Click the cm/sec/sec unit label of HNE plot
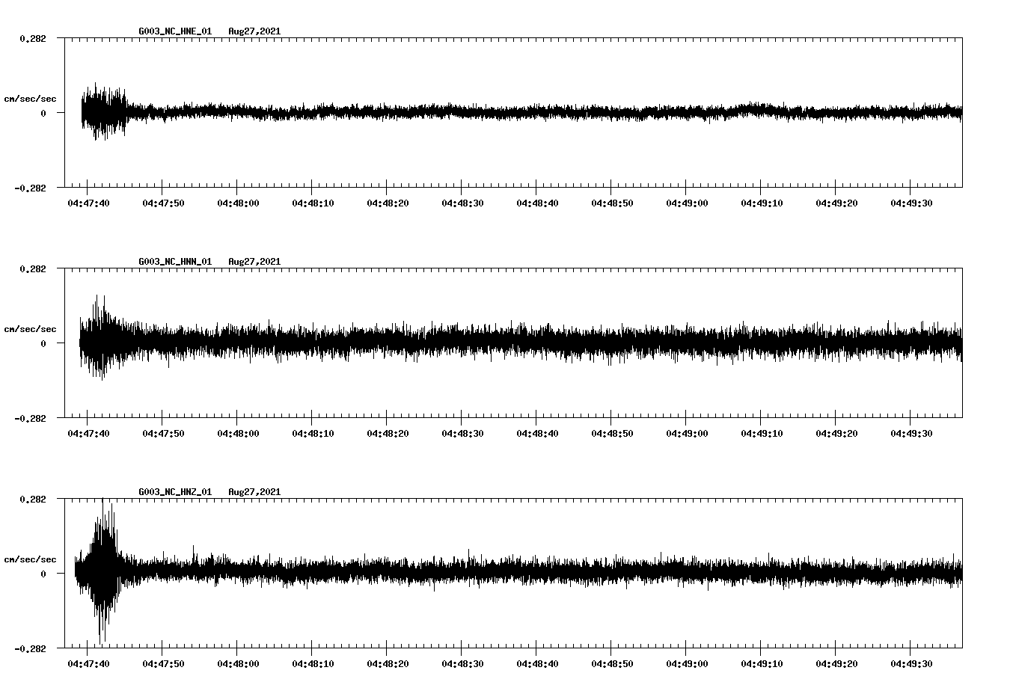This screenshot has width=1016, height=691. pos(31,99)
